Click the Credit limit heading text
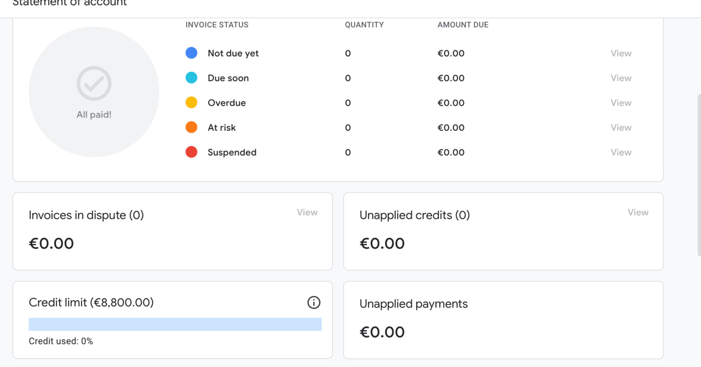Image resolution: width=701 pixels, height=367 pixels. (91, 302)
